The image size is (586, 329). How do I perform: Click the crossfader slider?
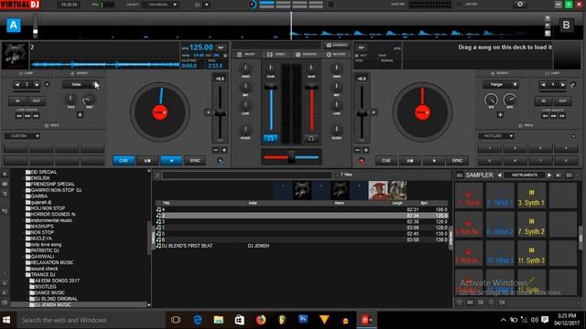(291, 157)
